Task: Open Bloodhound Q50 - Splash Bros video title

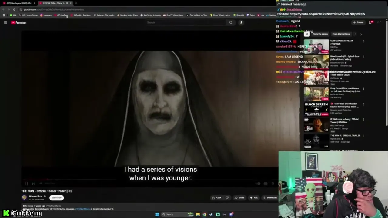Action: point(345,58)
